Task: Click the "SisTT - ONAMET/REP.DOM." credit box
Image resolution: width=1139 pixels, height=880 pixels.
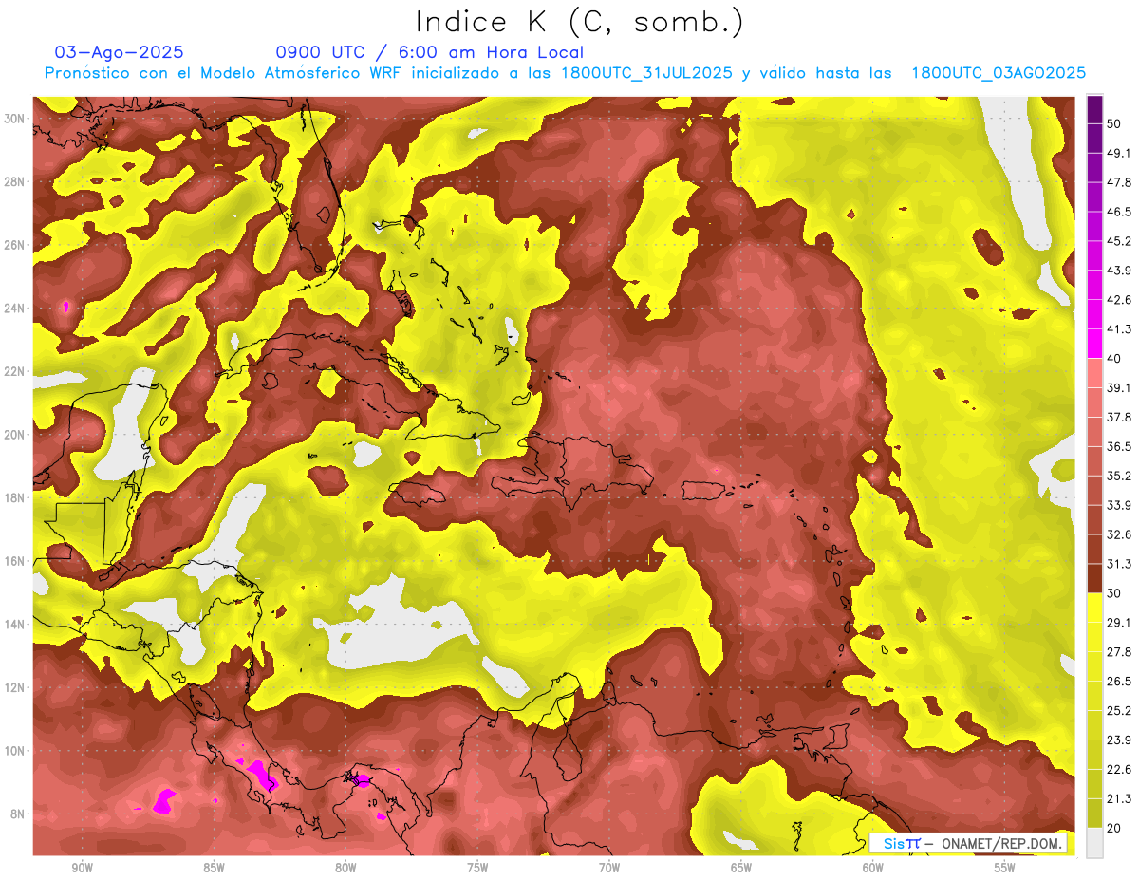Action: (968, 843)
